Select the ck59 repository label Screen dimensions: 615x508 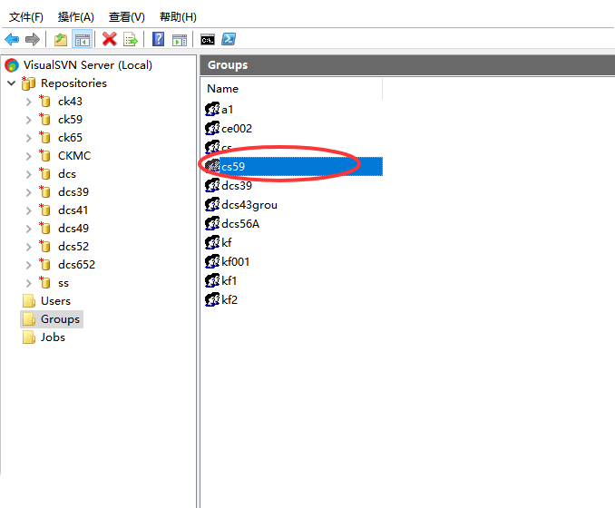[70, 119]
